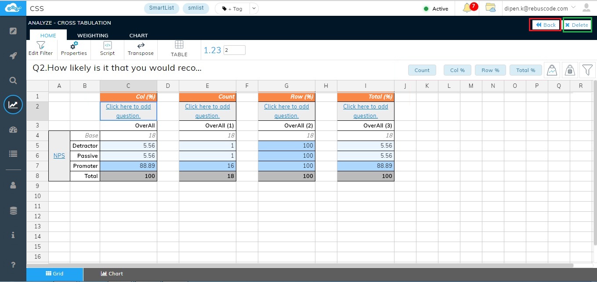
Task: Click the Col (%) orange header cell
Action: click(128, 97)
